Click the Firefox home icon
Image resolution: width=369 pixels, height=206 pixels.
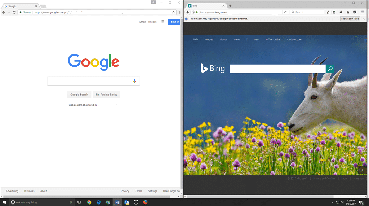tap(348, 12)
